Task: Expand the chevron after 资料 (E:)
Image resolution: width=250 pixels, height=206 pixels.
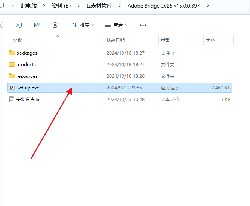Action: point(79,6)
